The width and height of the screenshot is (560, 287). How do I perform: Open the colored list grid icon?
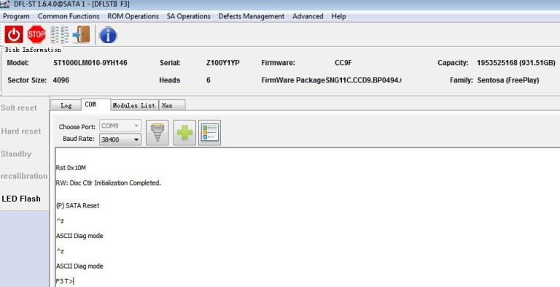click(x=59, y=35)
